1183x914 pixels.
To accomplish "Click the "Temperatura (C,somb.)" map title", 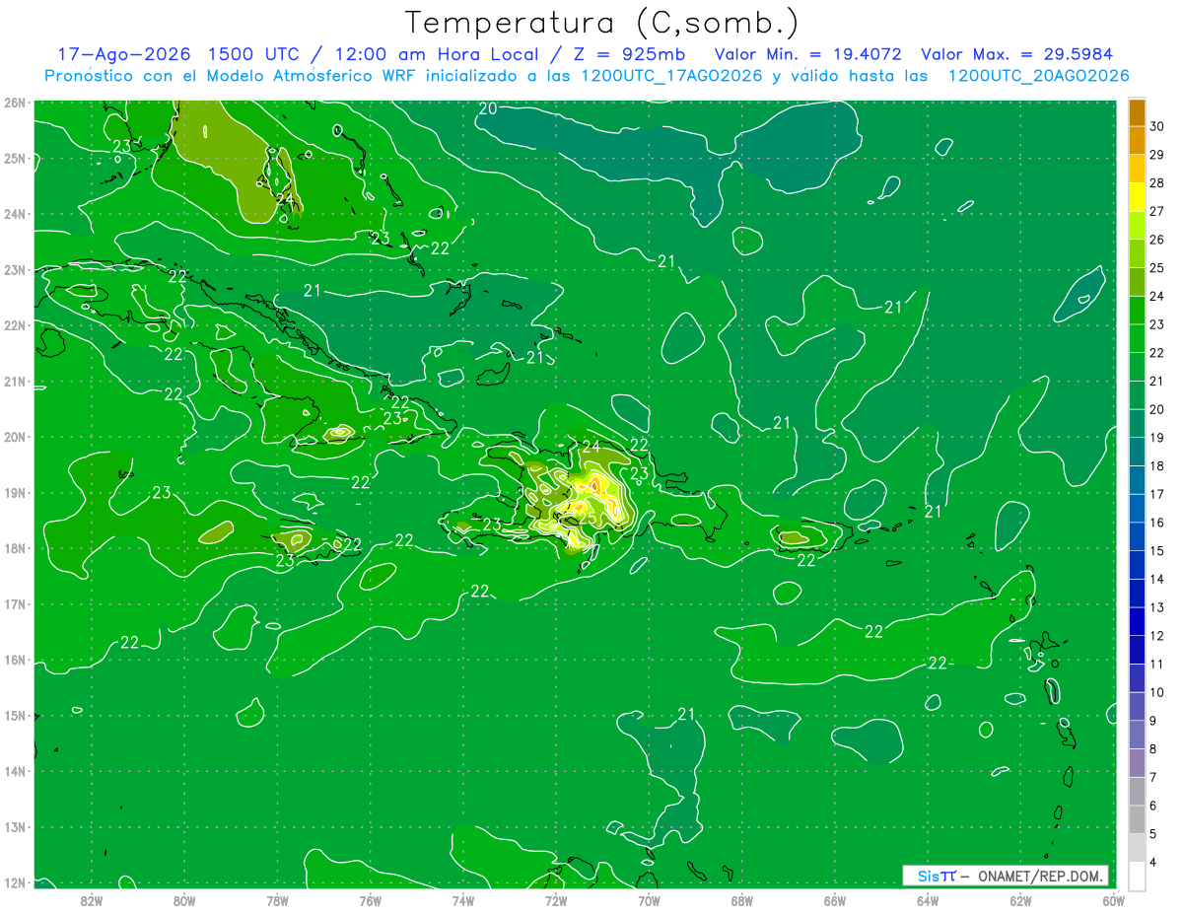I will coord(602,23).
